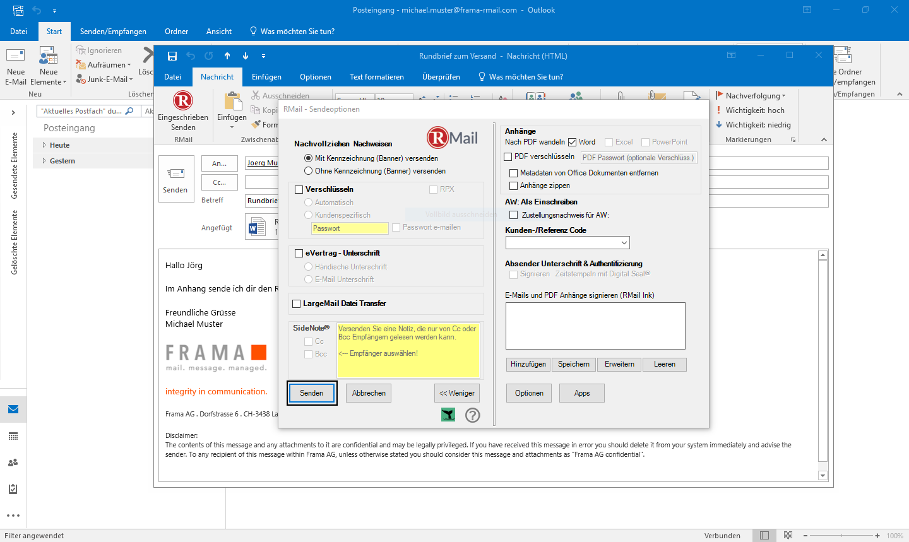Click the message body scrollbar down arrow

point(823,475)
